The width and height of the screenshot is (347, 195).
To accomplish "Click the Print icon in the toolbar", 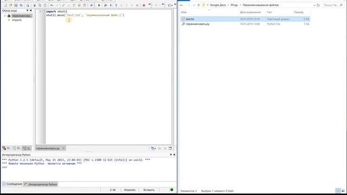I will [28, 5].
